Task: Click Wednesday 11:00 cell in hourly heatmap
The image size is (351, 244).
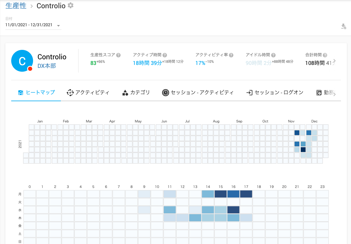Action: coord(170,210)
